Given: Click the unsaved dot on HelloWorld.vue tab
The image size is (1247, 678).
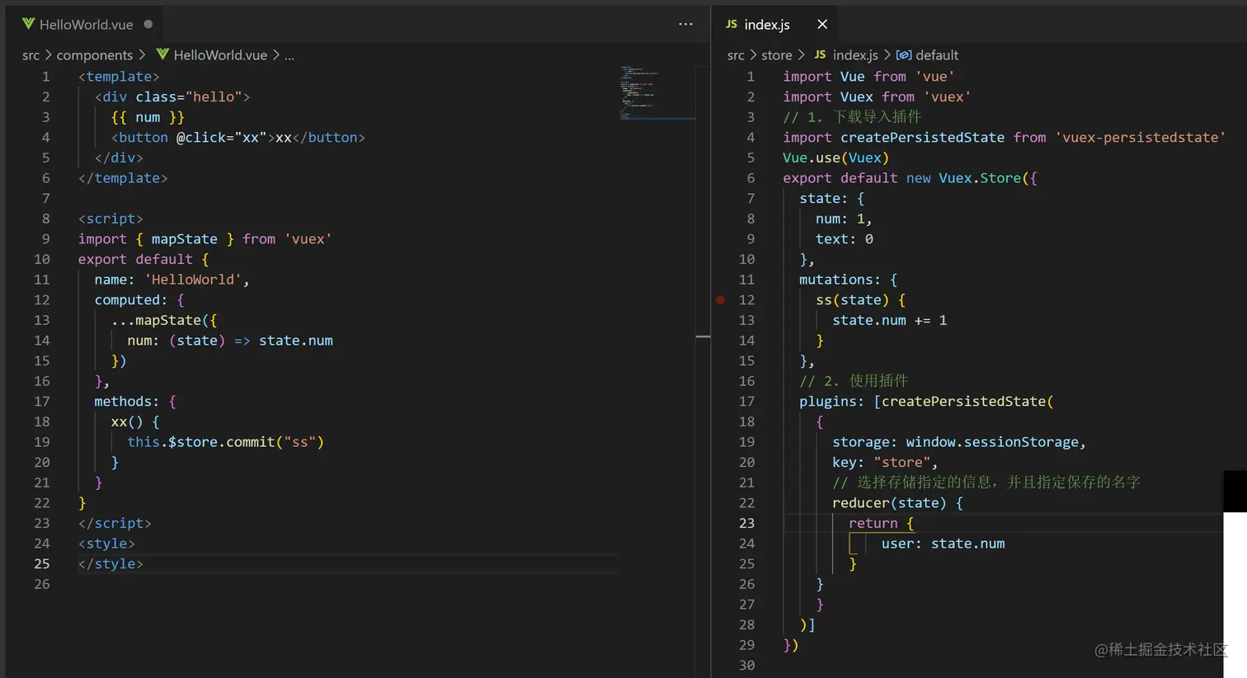Looking at the screenshot, I should tap(148, 24).
